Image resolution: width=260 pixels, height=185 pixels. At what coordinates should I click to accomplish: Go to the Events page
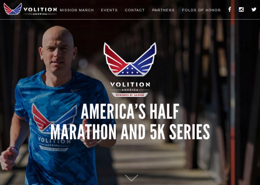click(x=109, y=10)
